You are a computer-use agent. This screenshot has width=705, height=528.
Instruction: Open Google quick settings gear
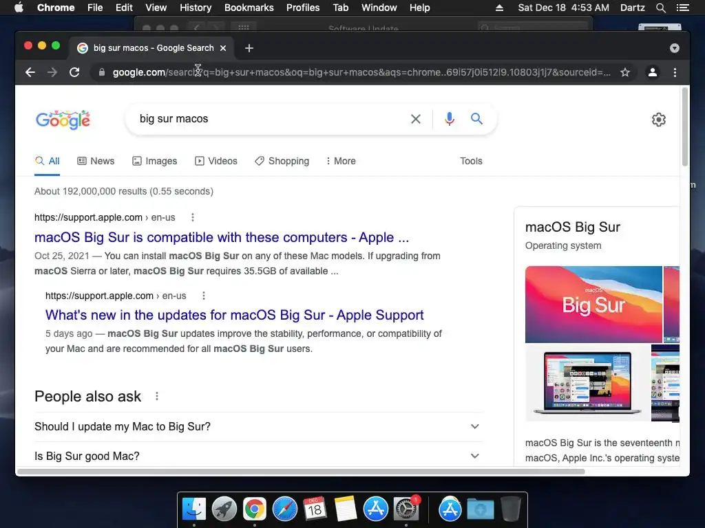pos(659,120)
